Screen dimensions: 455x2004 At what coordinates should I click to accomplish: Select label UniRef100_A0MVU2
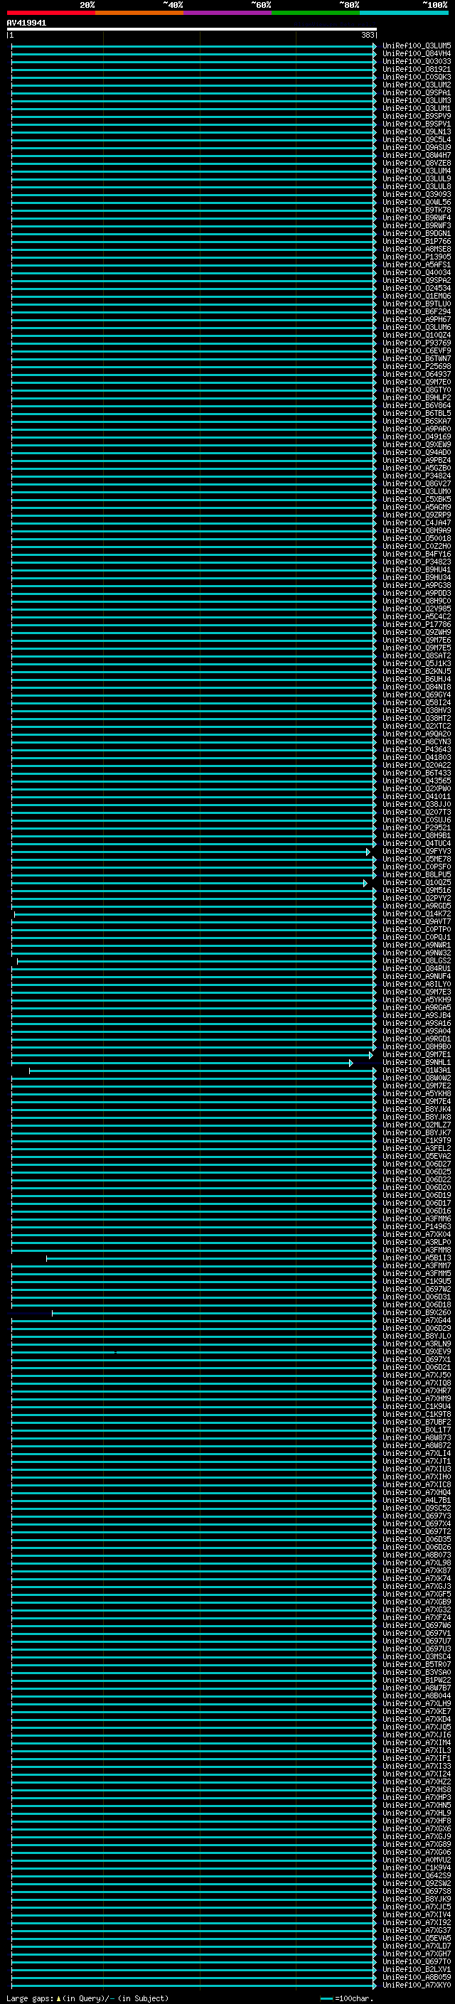click(416, 1860)
